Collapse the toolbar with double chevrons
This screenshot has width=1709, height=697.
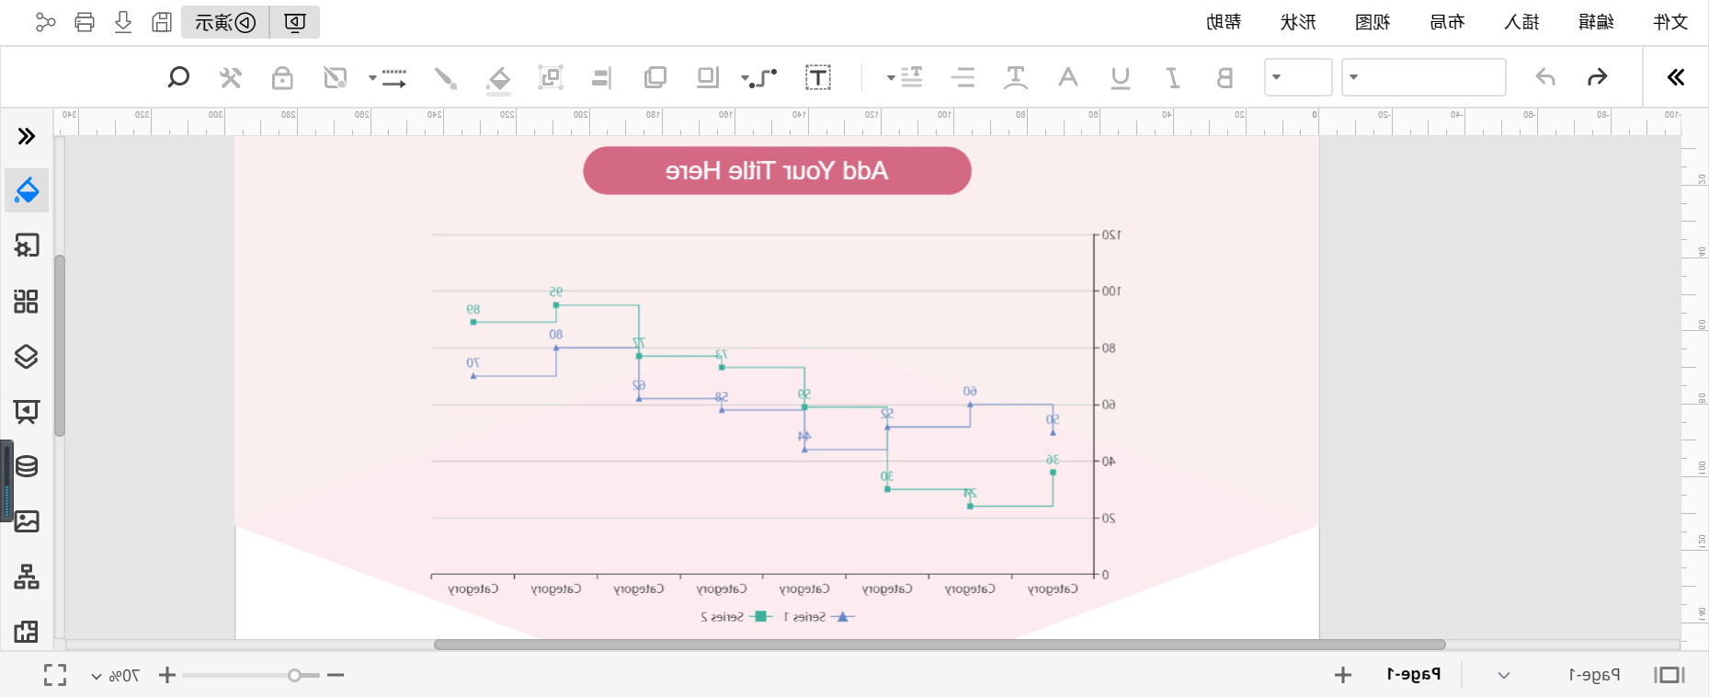(1676, 77)
